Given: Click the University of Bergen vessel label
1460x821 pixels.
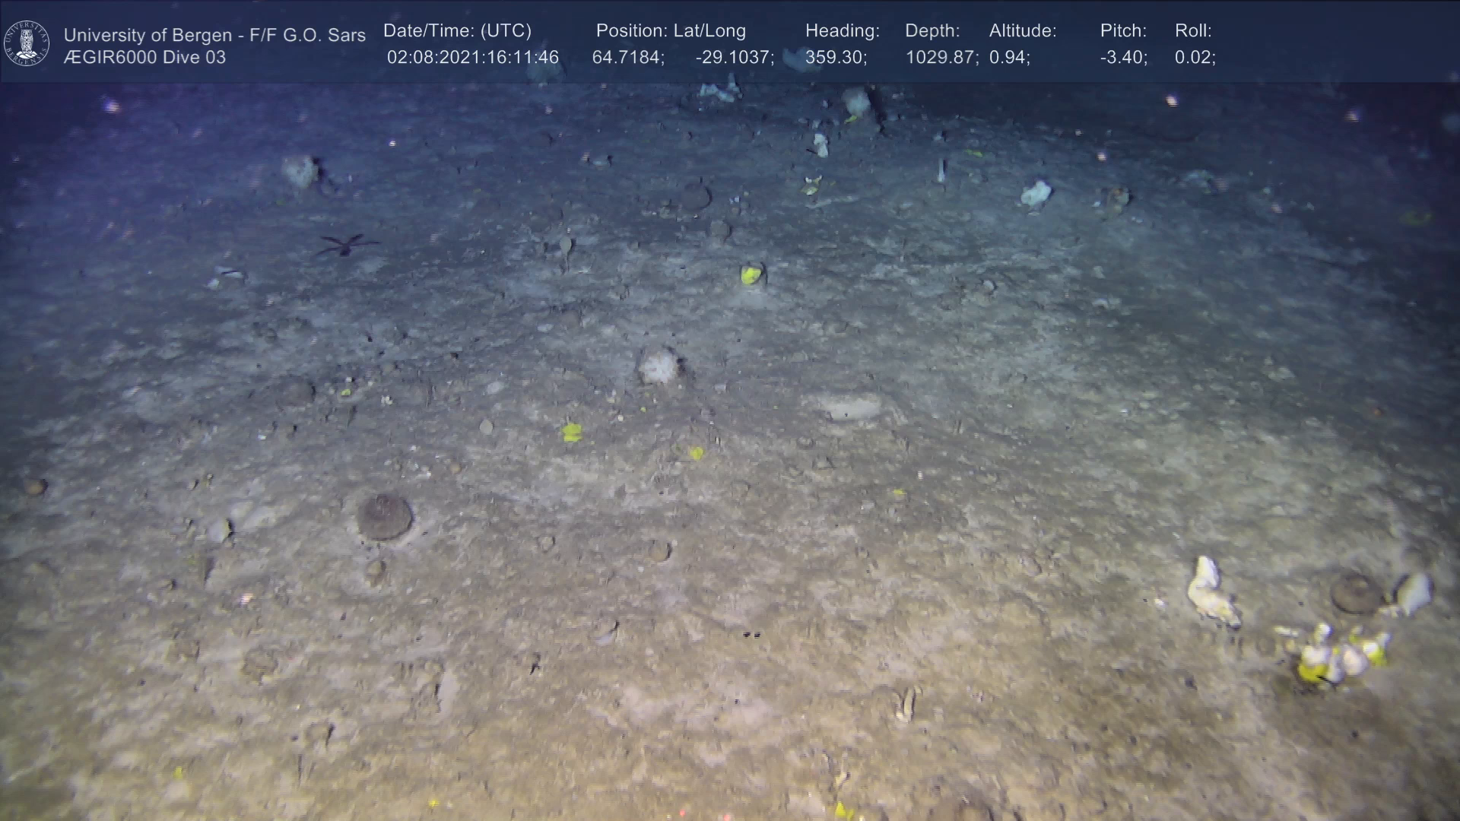Looking at the screenshot, I should [214, 35].
